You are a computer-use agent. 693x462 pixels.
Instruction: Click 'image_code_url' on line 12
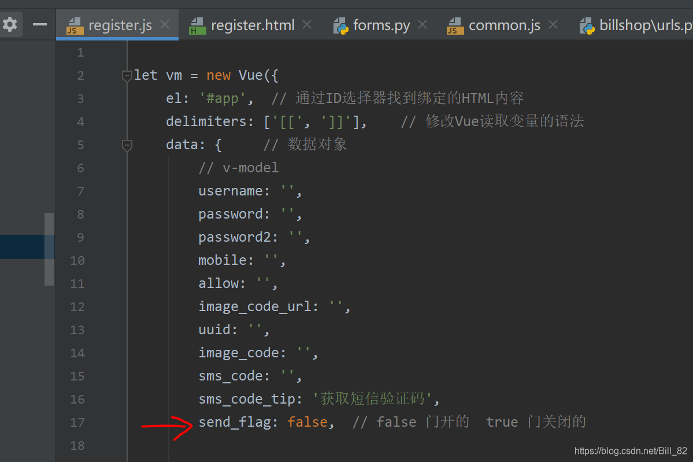click(x=255, y=306)
